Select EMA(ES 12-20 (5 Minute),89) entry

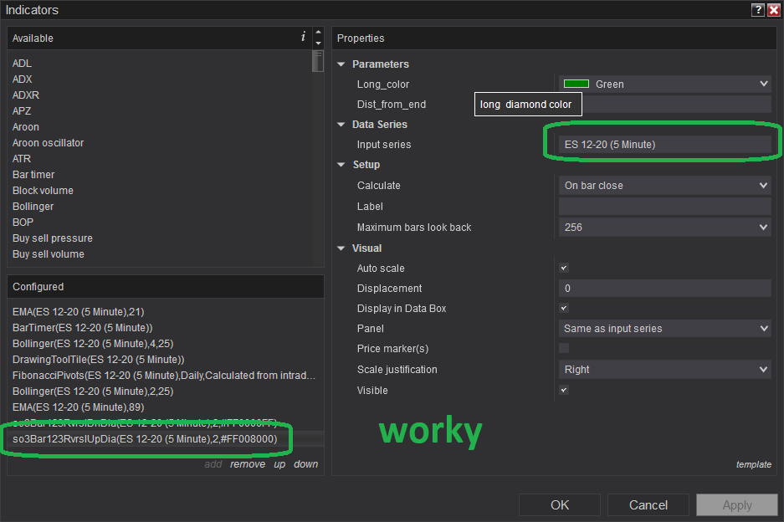point(79,407)
